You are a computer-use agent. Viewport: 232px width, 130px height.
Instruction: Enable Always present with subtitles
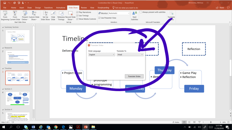coord(141,12)
